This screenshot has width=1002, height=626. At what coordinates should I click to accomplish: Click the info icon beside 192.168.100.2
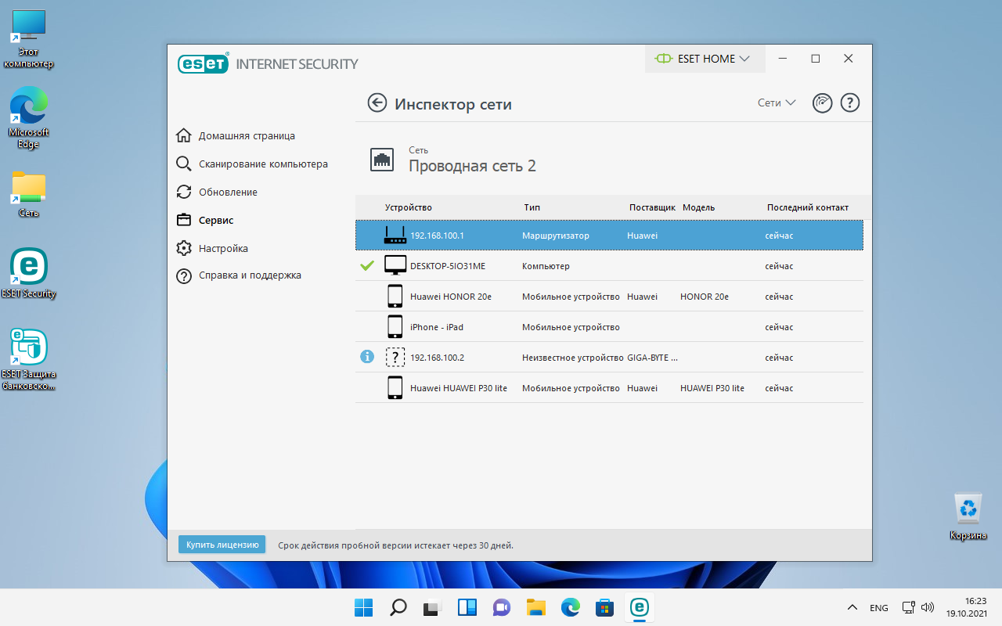click(x=367, y=356)
